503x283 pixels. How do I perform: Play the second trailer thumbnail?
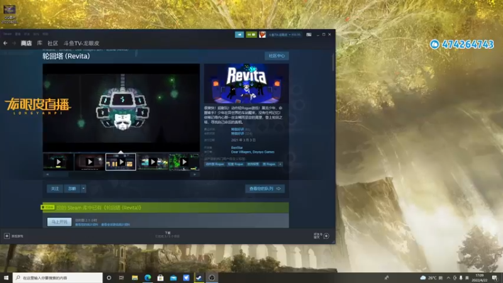point(90,162)
